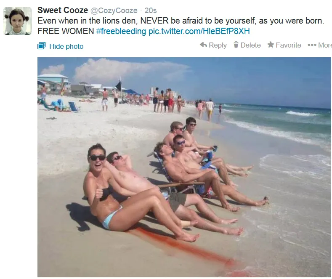The height and width of the screenshot is (279, 332).
Task: Click the tweet text body
Action: pyautogui.click(x=181, y=26)
